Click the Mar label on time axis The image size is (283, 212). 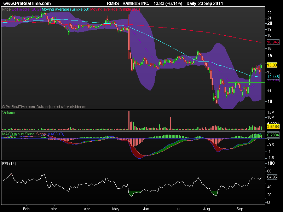54,209
